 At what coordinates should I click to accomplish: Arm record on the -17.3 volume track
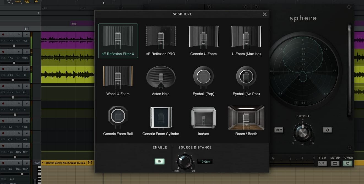3,34
